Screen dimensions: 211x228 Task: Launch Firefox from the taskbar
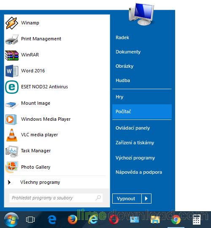click(x=73, y=220)
